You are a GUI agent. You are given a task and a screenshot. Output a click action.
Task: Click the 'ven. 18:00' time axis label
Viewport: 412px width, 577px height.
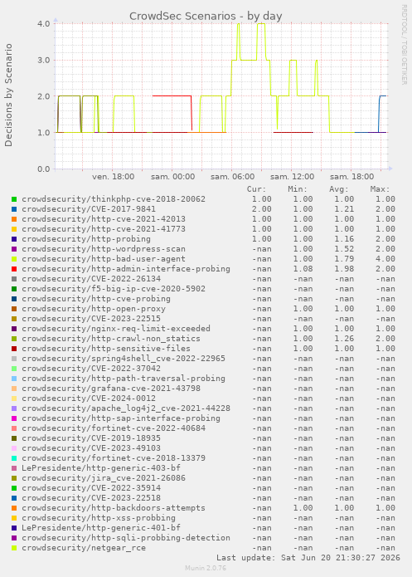(114, 177)
